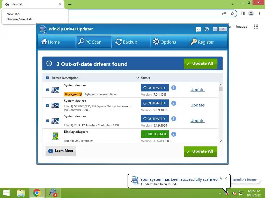Click the taskbar clock showing 12:05 PM
The width and height of the screenshot is (265, 198).
pyautogui.click(x=254, y=193)
